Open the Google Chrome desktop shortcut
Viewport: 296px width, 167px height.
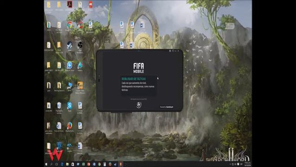coord(69,25)
